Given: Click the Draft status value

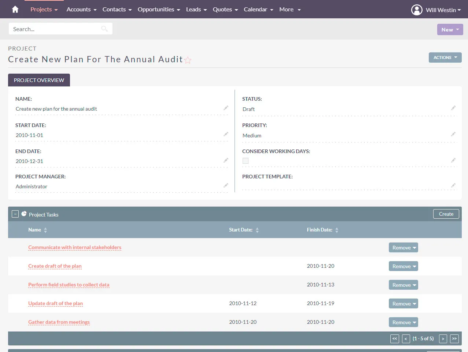Looking at the screenshot, I should 248,109.
